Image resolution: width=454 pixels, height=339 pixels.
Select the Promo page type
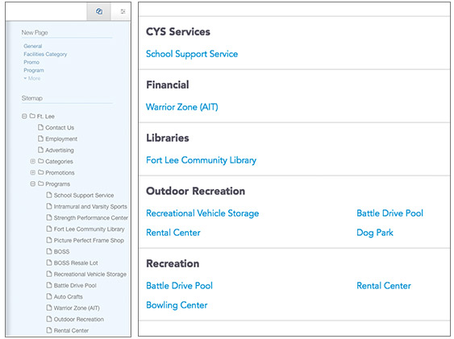tap(31, 62)
